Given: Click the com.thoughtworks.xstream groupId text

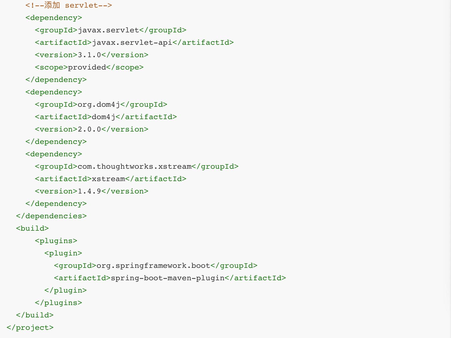Looking at the screenshot, I should click(134, 166).
